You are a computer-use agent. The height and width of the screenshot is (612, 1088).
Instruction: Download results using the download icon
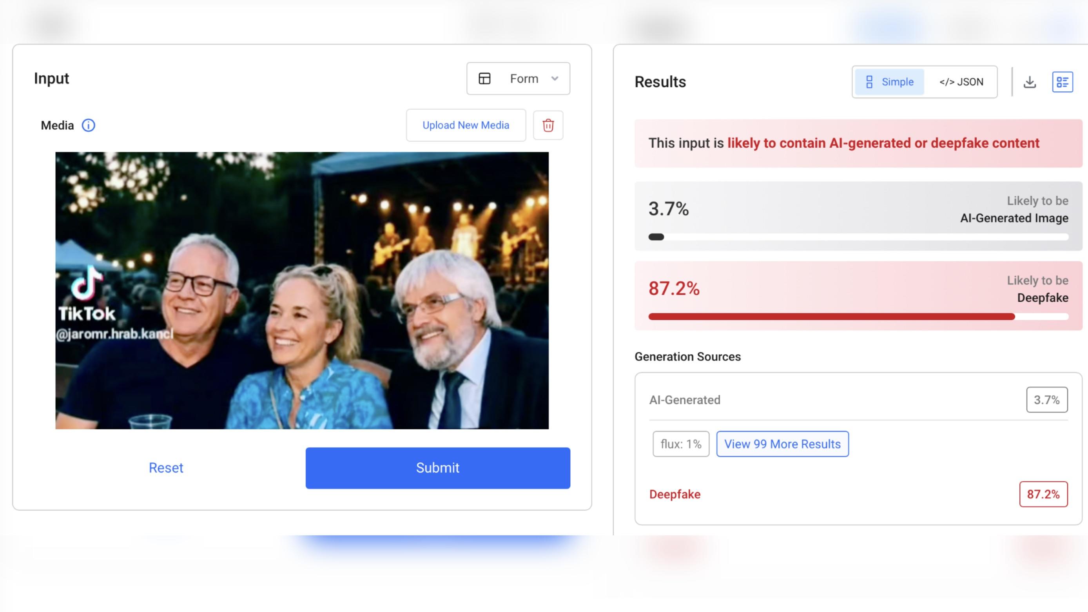click(x=1030, y=82)
